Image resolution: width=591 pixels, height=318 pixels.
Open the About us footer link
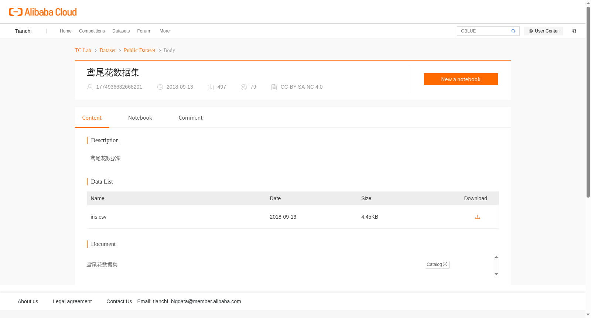tap(28, 301)
